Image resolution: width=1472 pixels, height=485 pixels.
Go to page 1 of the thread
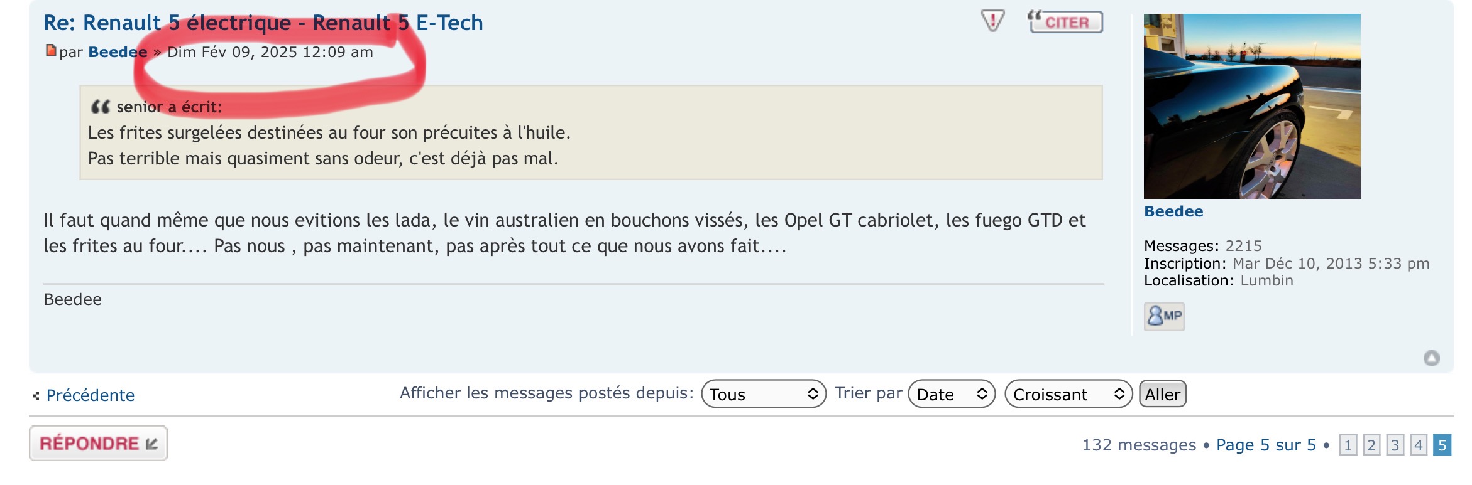point(1348,445)
